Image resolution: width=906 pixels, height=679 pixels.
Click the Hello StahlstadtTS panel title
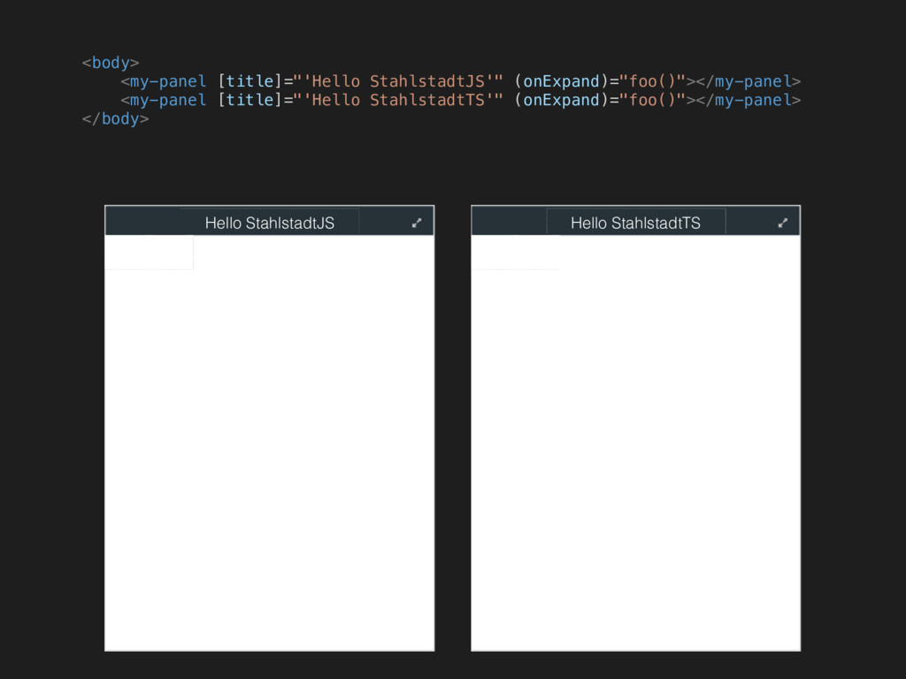pyautogui.click(x=635, y=223)
